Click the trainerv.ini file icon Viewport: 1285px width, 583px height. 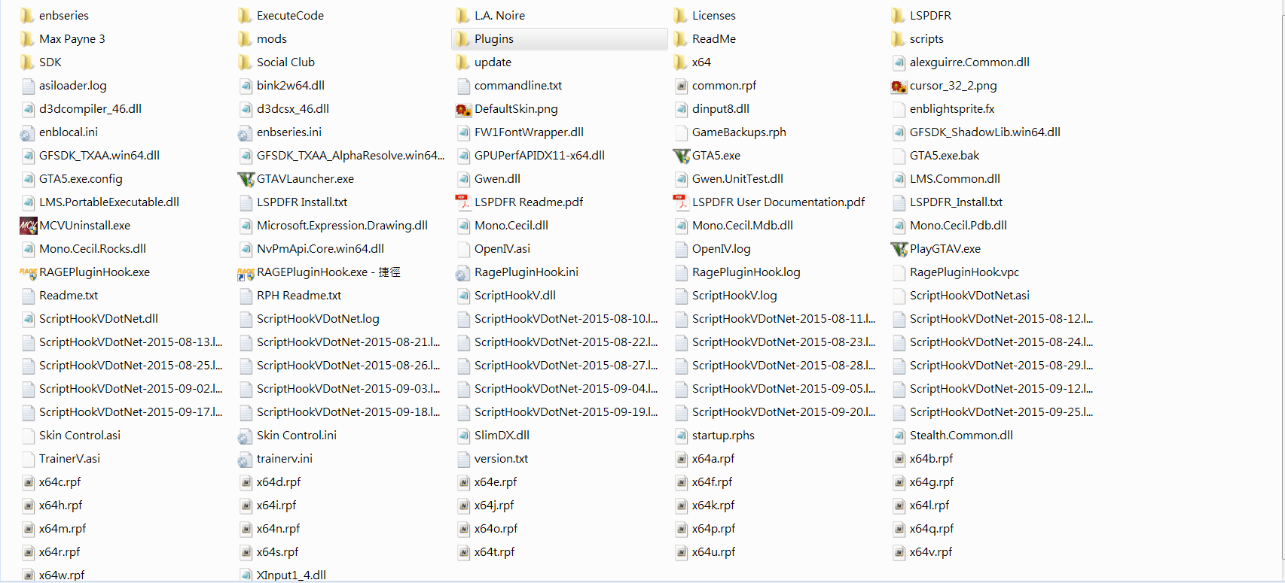pos(246,459)
